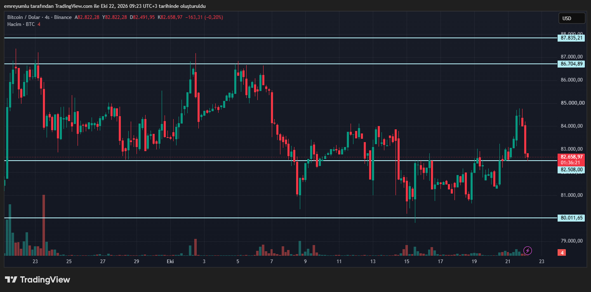Screen dimensions: 591x292
Task: Select the 86.704,89 price level label
Action: pyautogui.click(x=572, y=64)
